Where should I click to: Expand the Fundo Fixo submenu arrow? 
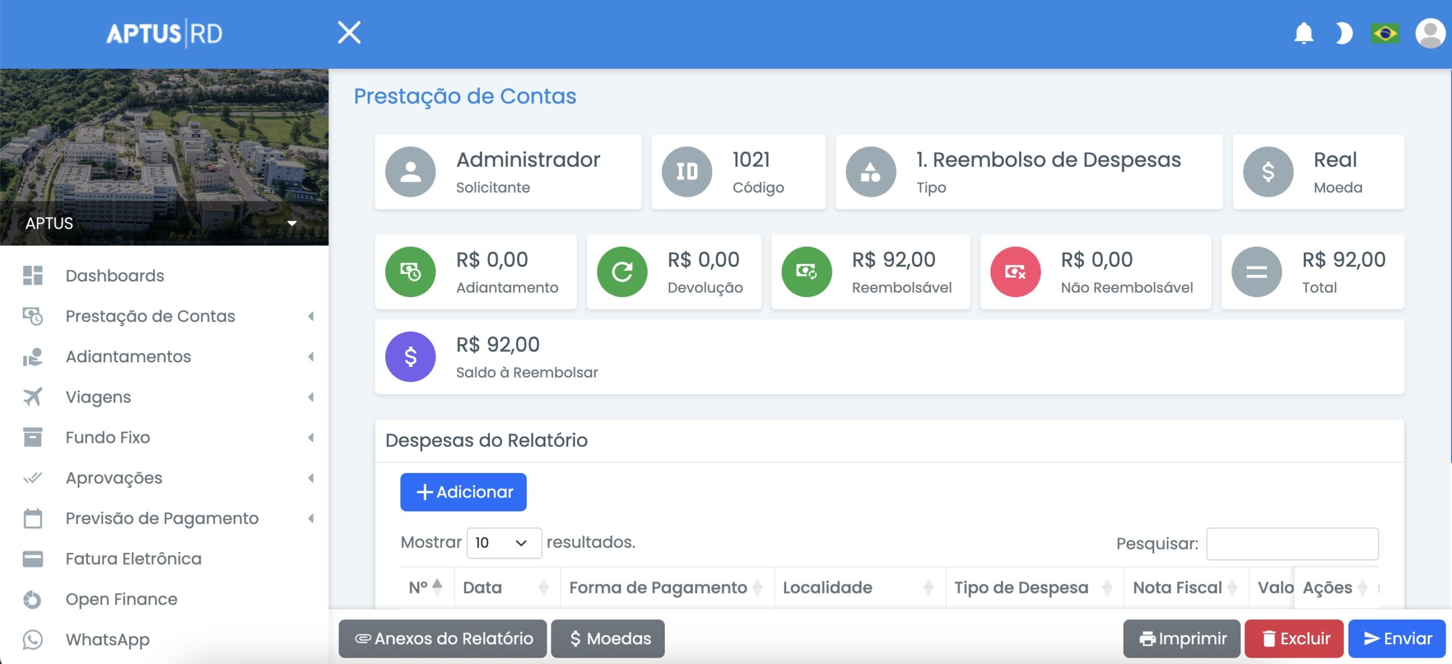point(311,437)
